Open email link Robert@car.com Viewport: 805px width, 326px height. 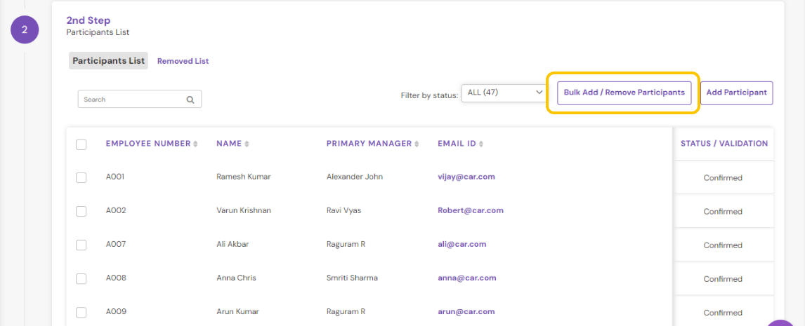[470, 210]
